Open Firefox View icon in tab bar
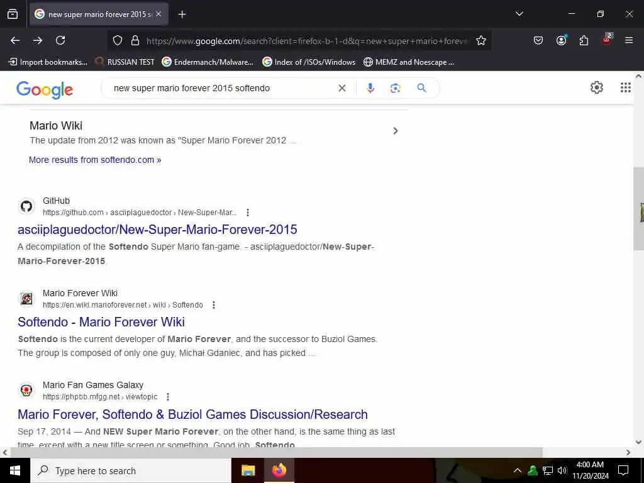 (13, 14)
